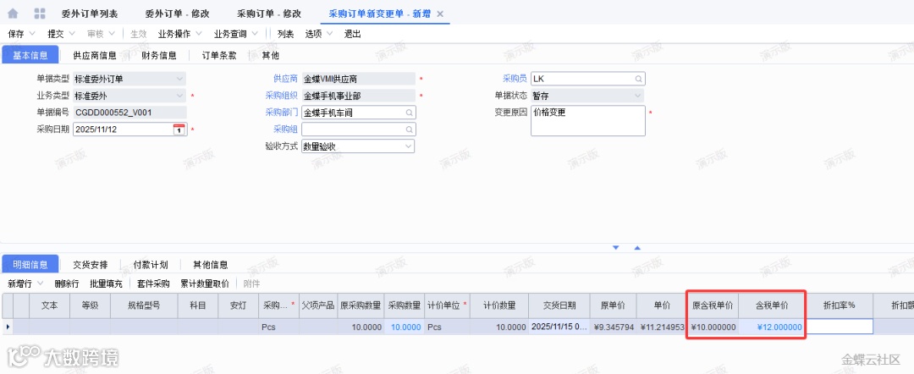914x374 pixels.
Task: Click 交货日期 cell 2025/11/15
Action: click(x=559, y=327)
